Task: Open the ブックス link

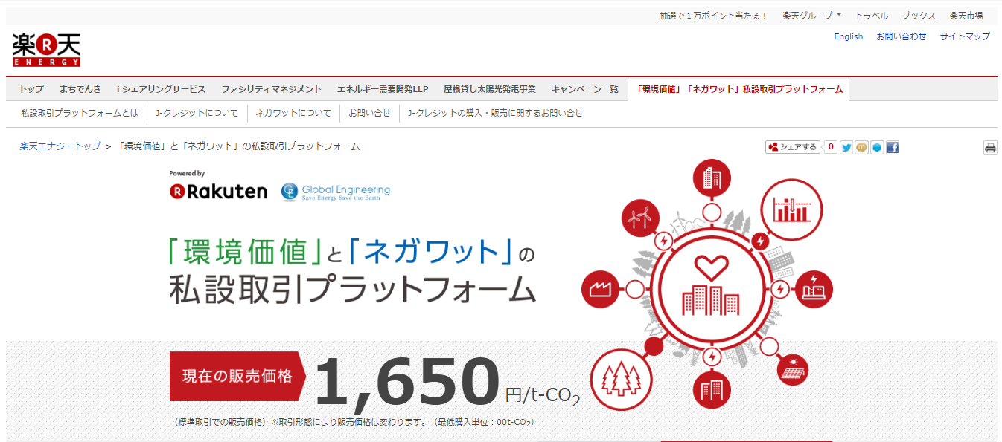Action: [919, 16]
